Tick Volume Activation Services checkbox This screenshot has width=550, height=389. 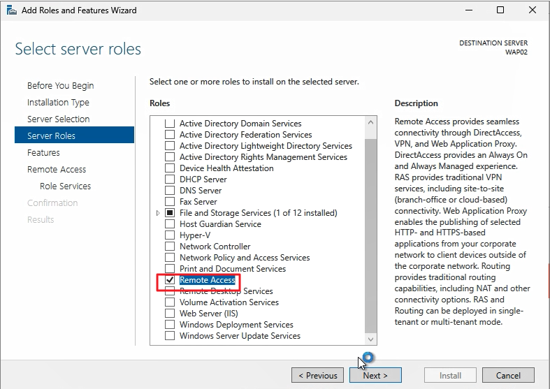tap(170, 302)
